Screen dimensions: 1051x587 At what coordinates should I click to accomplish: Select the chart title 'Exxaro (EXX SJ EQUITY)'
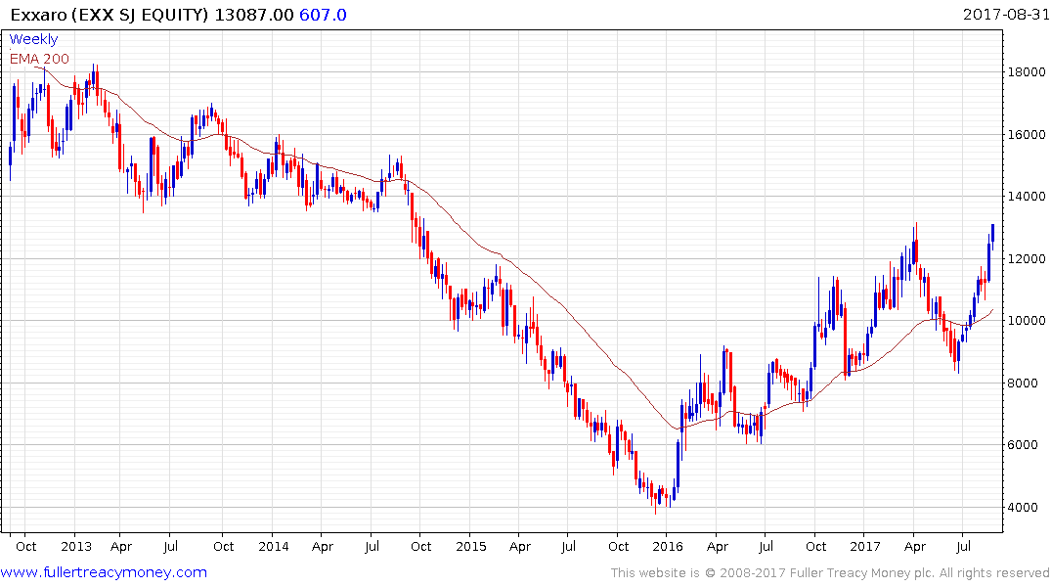[x=109, y=15]
